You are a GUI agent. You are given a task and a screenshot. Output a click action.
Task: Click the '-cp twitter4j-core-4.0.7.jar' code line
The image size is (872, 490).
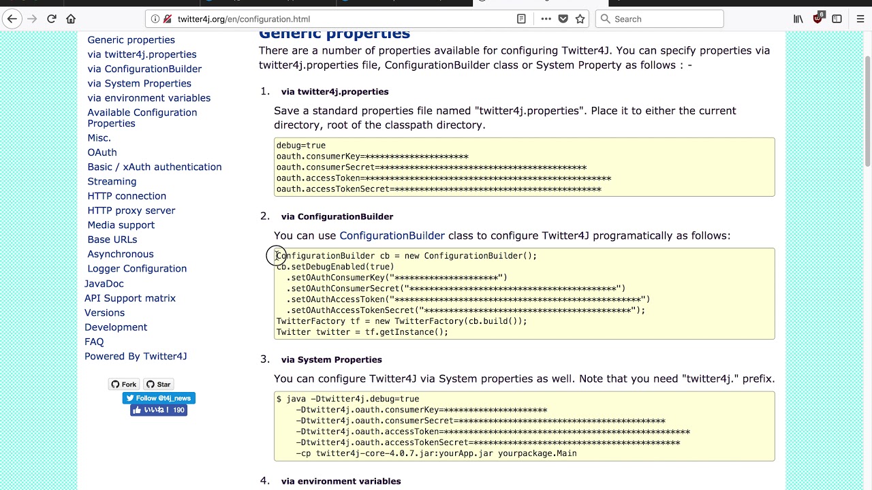[x=436, y=454]
